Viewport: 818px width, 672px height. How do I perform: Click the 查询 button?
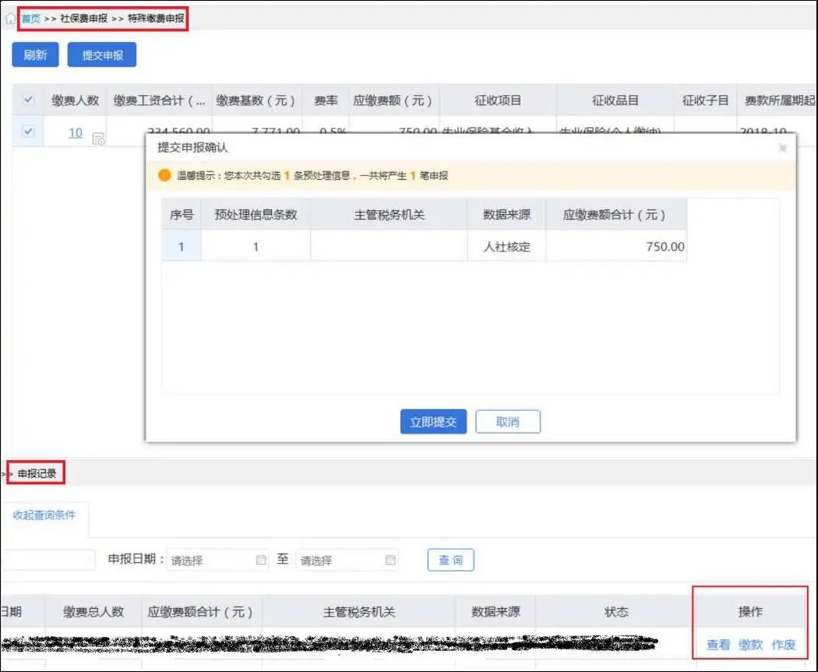[451, 560]
